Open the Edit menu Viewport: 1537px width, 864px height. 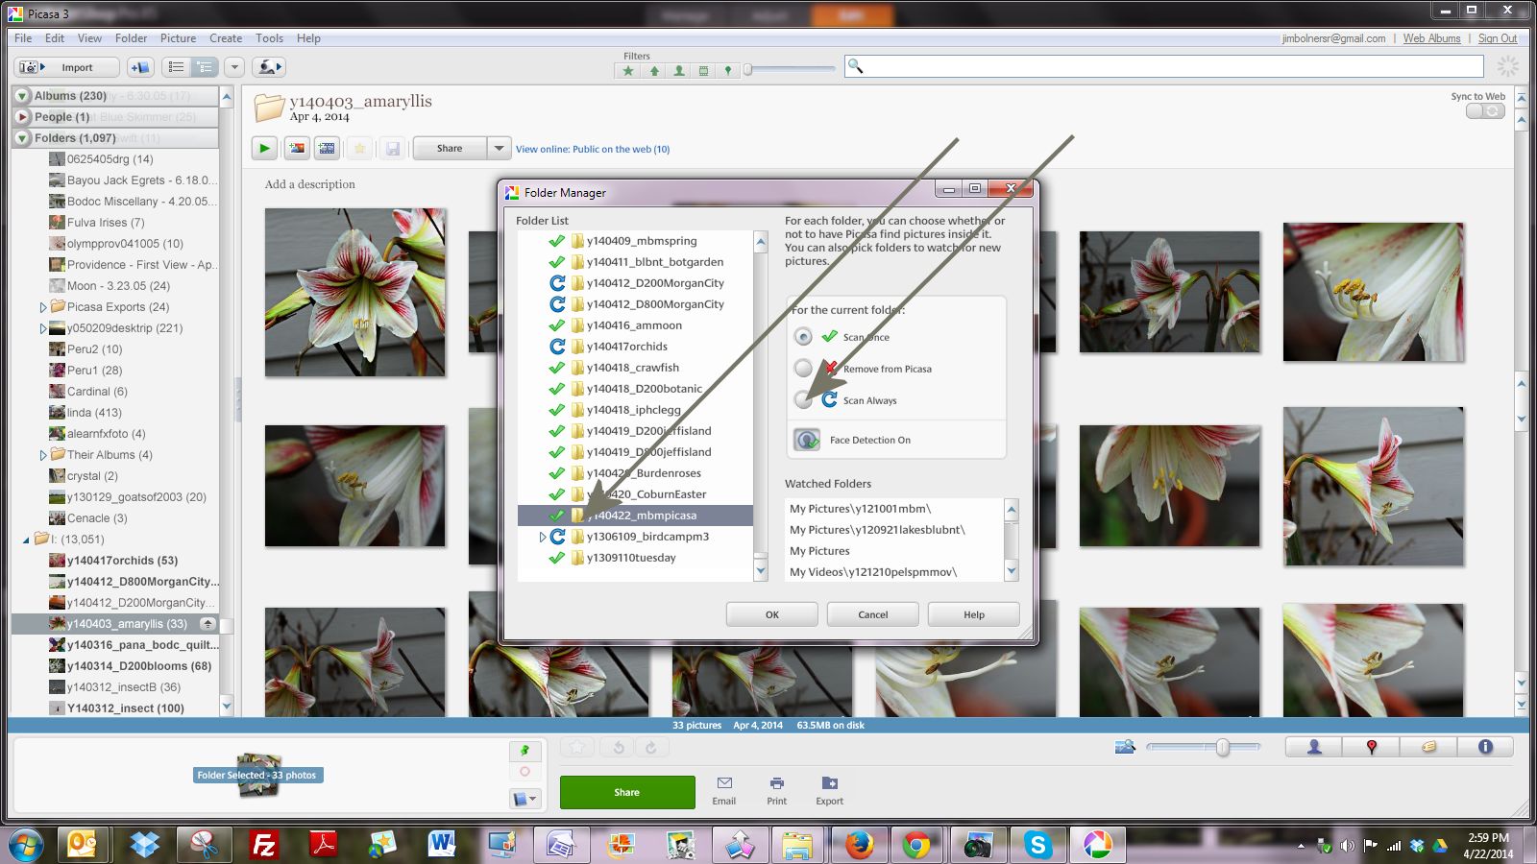pos(55,38)
